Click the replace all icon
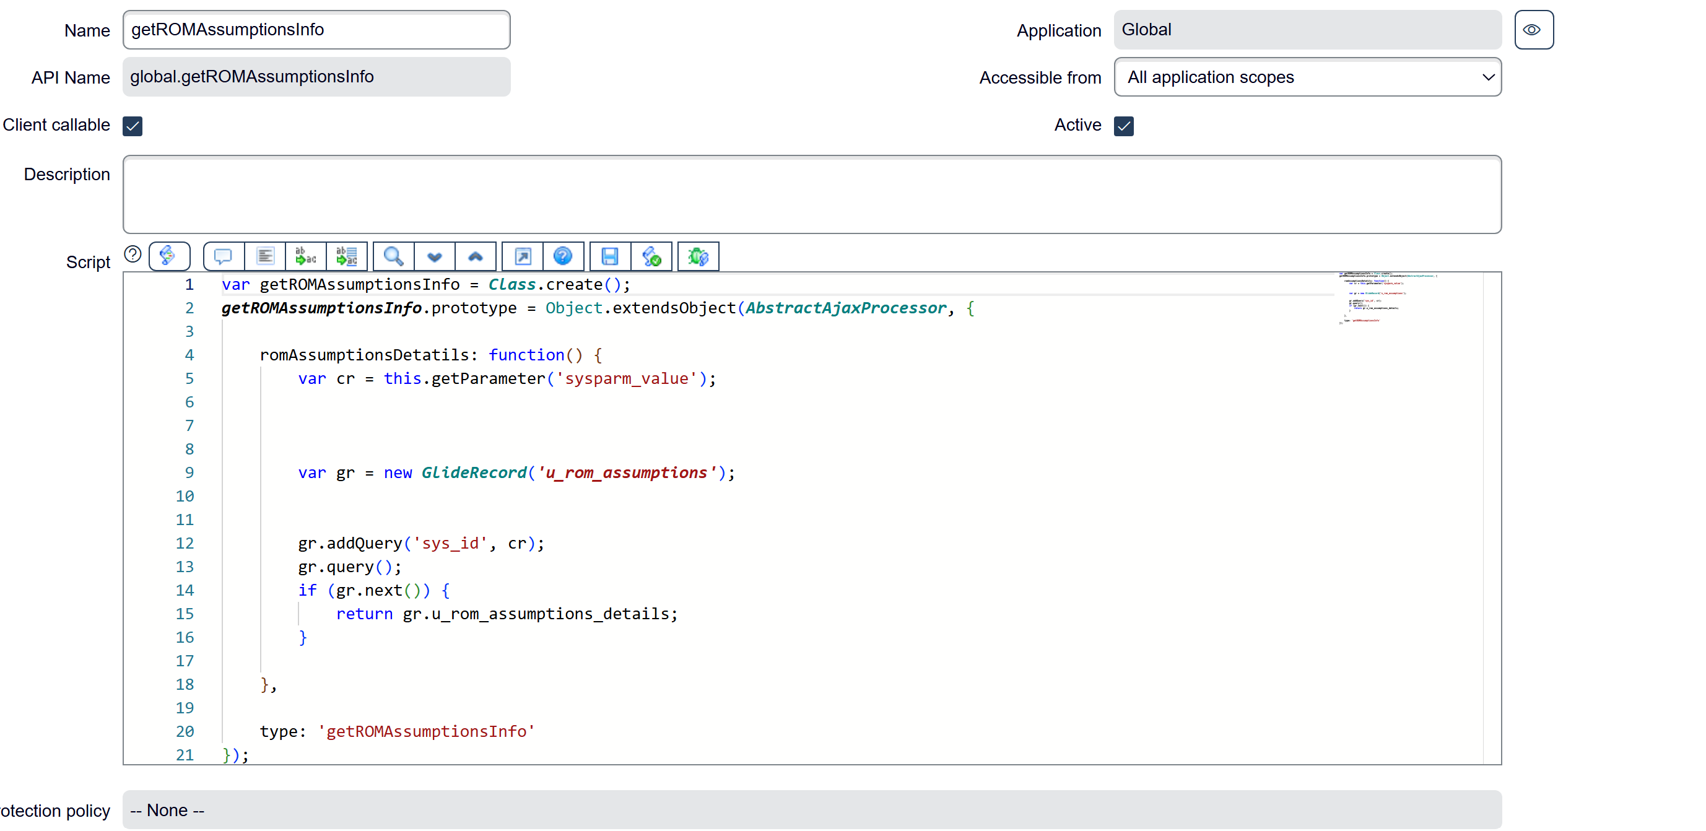The height and width of the screenshot is (831, 1706). click(346, 256)
